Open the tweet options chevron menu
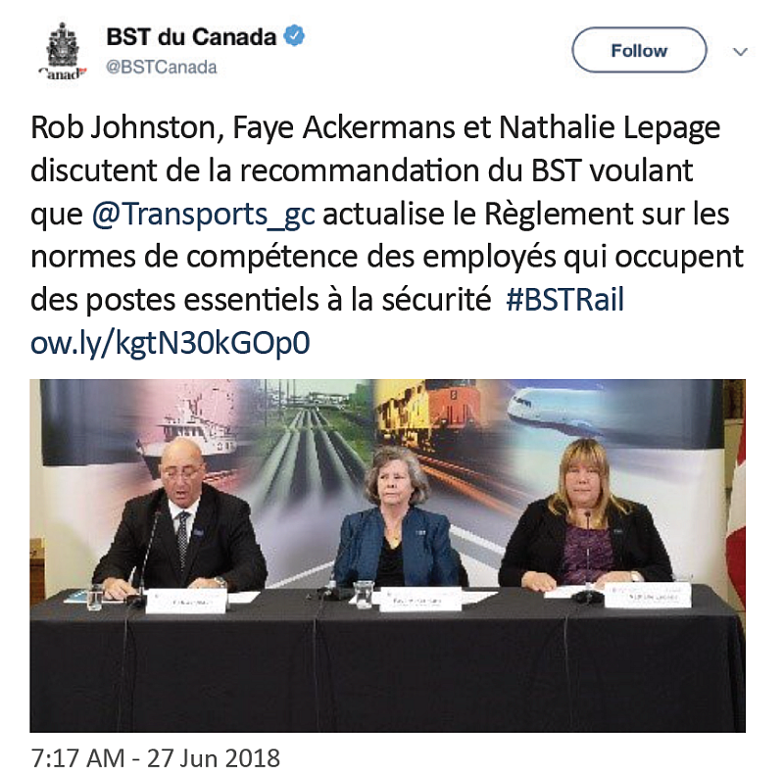784x776 pixels. pos(741,51)
